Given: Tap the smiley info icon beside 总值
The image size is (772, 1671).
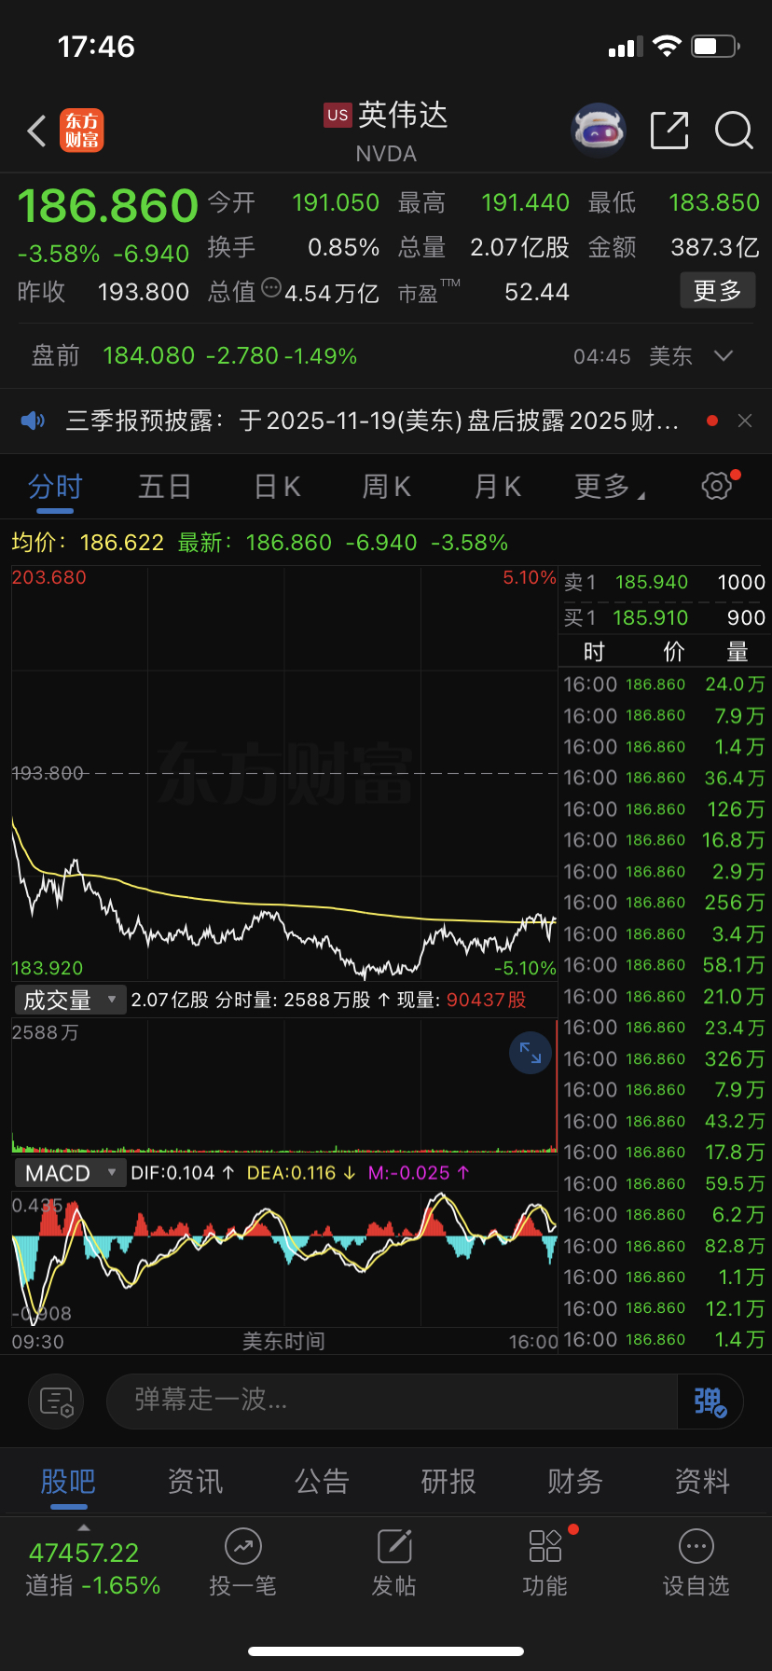Looking at the screenshot, I should point(271,287).
